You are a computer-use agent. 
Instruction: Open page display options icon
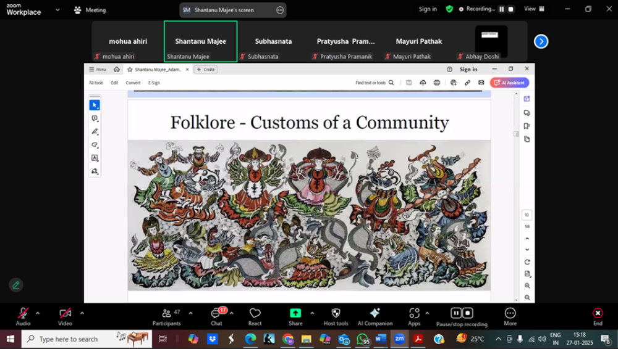527,274
